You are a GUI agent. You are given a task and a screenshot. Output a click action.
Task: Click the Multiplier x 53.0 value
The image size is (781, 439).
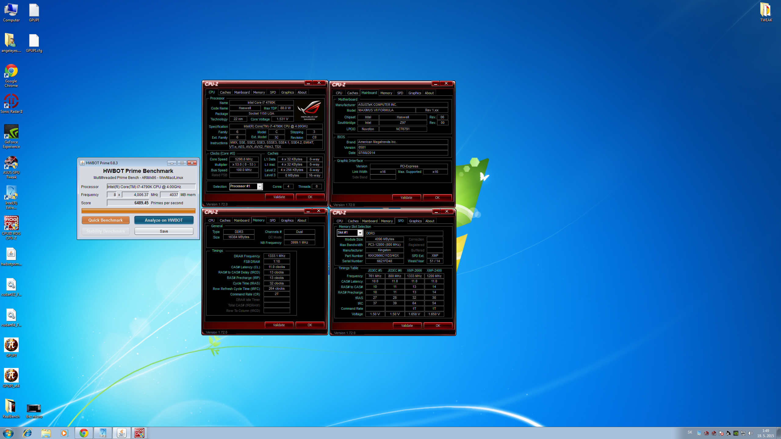[244, 165]
